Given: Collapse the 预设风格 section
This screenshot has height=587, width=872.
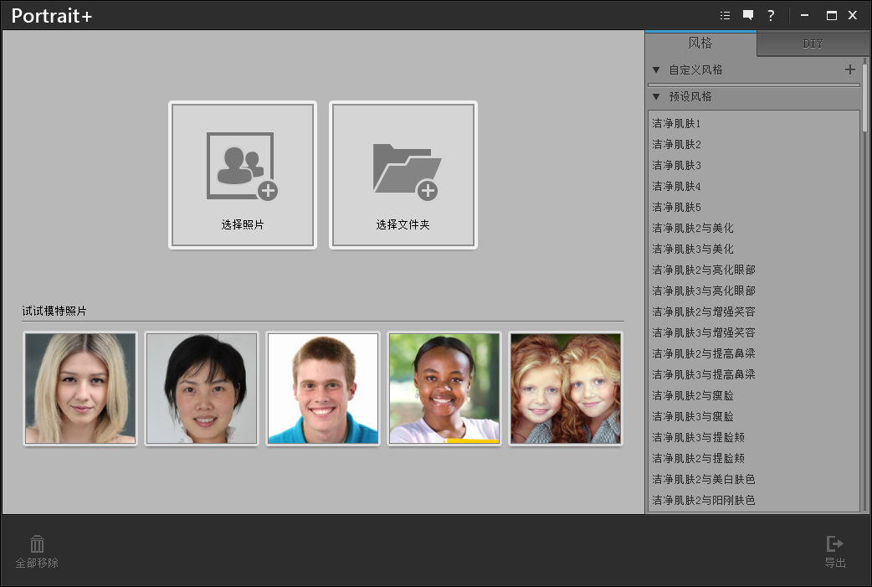Looking at the screenshot, I should click(656, 97).
